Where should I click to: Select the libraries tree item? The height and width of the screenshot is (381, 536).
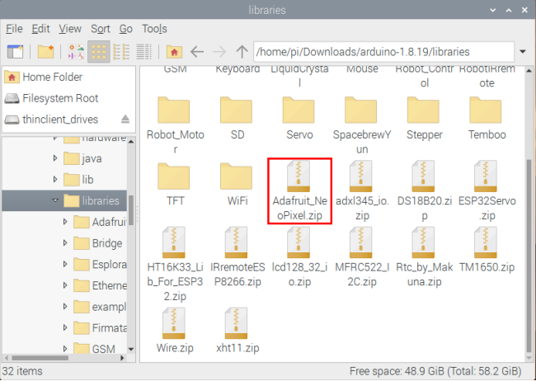click(x=64, y=200)
